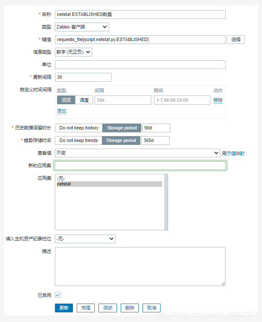Open the host inventory field dropdown
The image size is (262, 322).
[85, 239]
